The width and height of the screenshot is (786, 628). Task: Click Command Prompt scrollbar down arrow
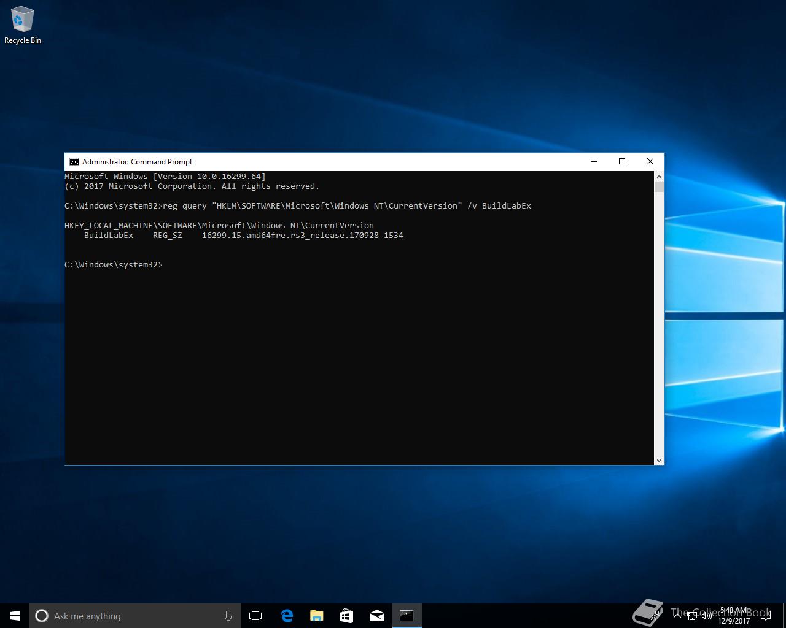coord(659,460)
